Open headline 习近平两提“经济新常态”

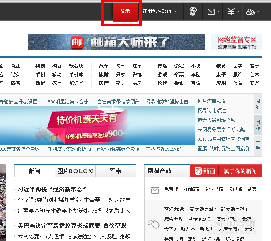(52, 189)
